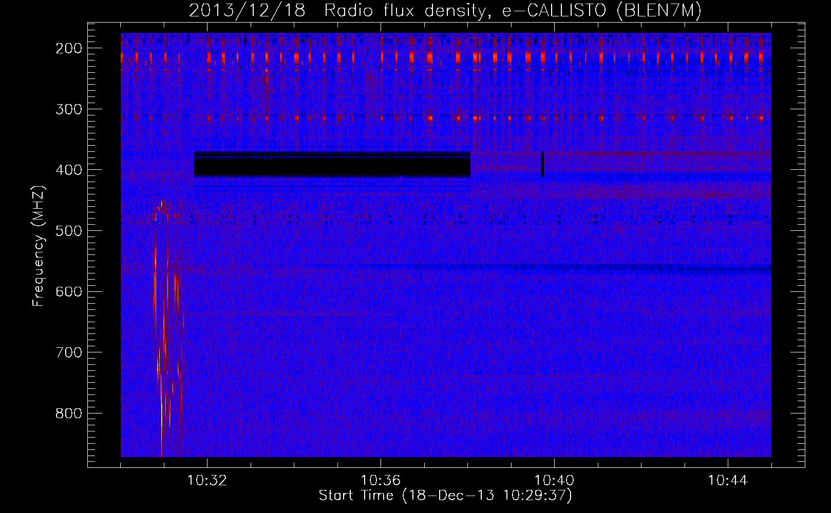Click the 10:40 time tick label
The height and width of the screenshot is (513, 831).
click(x=555, y=480)
